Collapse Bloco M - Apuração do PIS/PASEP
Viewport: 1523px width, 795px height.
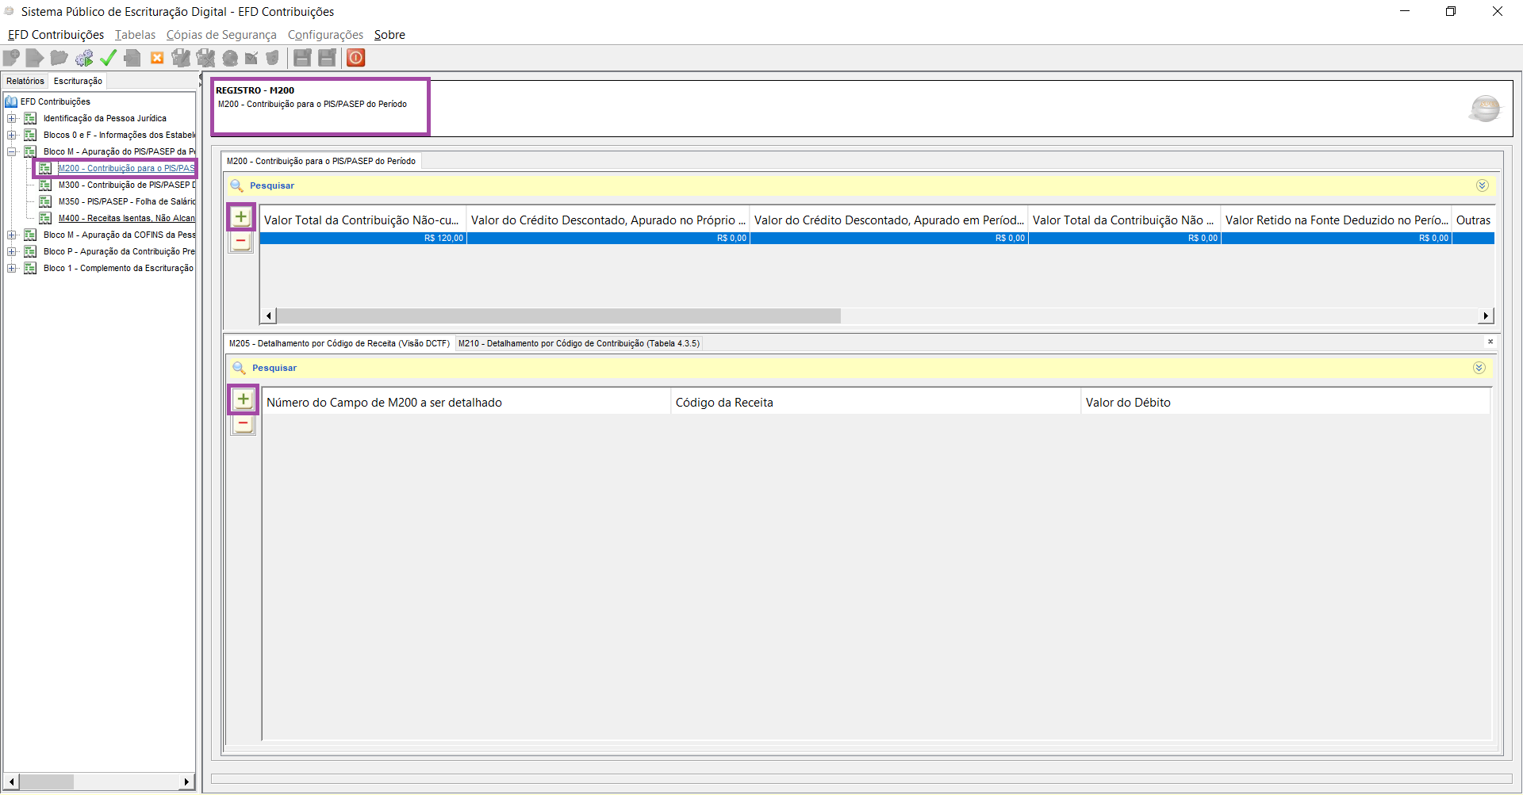(12, 152)
